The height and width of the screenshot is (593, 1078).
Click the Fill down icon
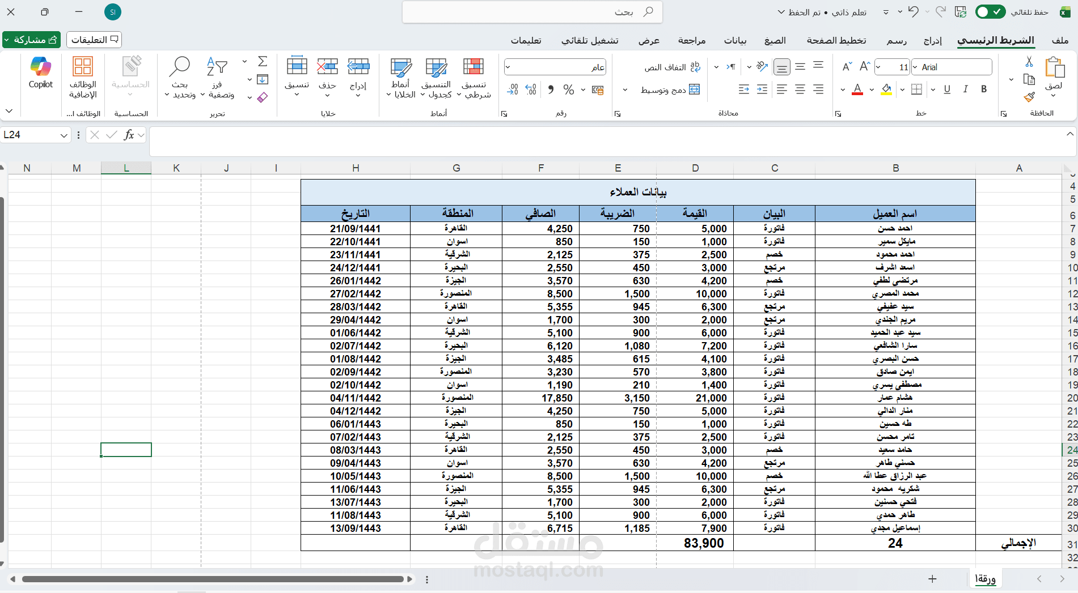[x=263, y=79]
